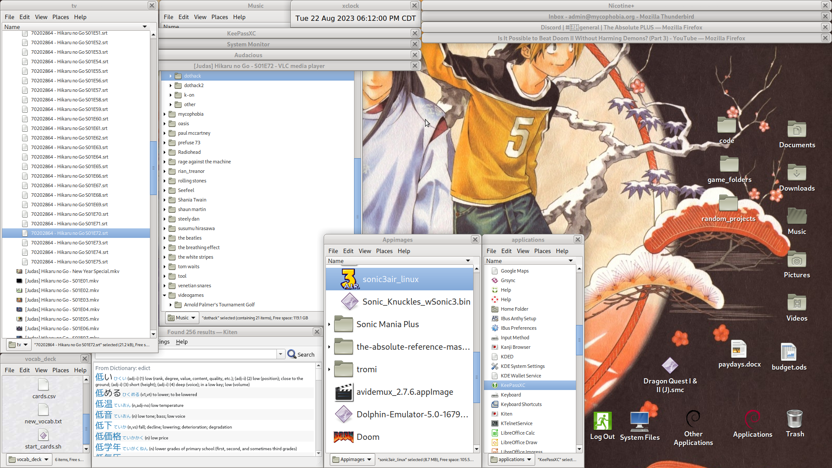Select the Doom AppImage icon
The height and width of the screenshot is (468, 832).
pos(344,437)
